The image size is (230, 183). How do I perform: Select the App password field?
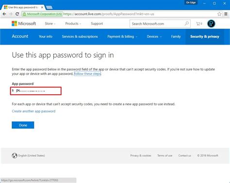click(x=36, y=91)
